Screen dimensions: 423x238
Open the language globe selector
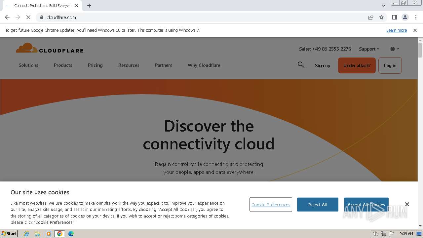click(x=395, y=49)
